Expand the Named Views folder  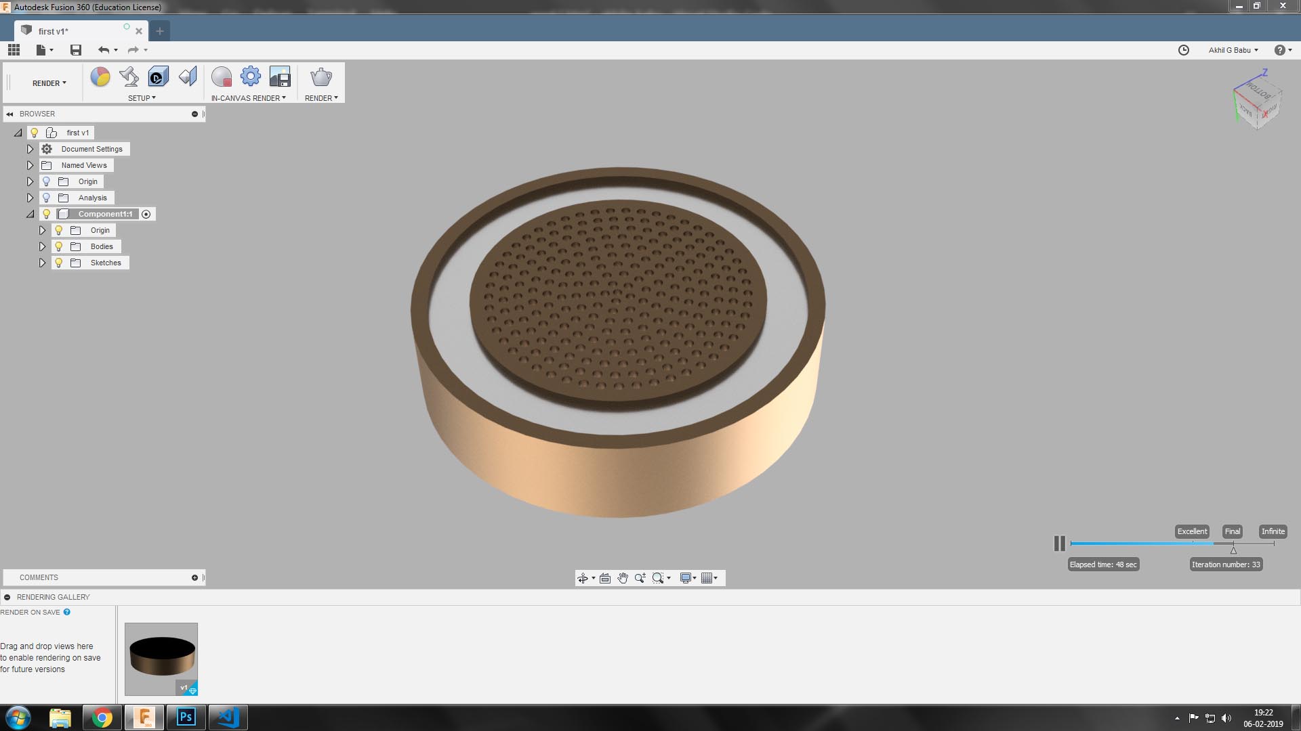(30, 165)
